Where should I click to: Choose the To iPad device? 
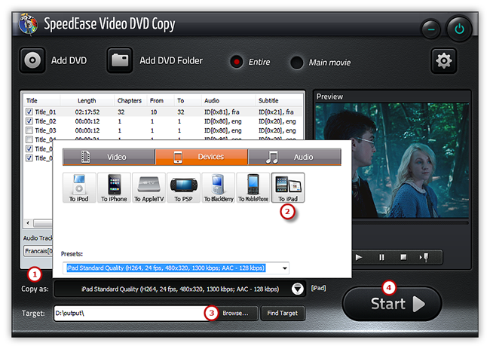pyautogui.click(x=288, y=188)
